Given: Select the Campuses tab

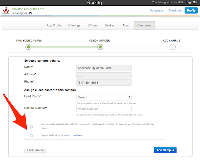Looking at the screenshot, I should click(144, 25).
